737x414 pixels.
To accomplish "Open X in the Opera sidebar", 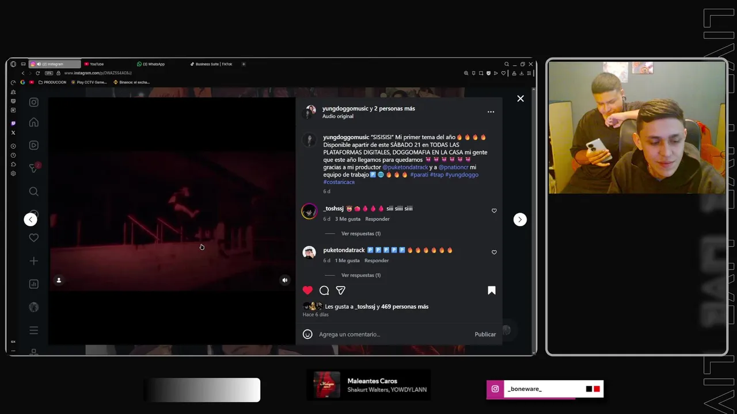I will 13,133.
